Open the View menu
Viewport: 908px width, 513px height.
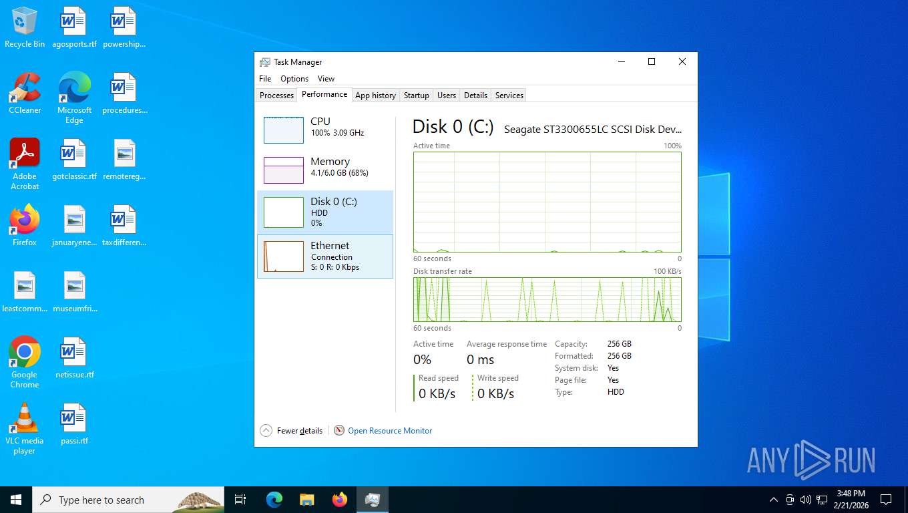[326, 79]
